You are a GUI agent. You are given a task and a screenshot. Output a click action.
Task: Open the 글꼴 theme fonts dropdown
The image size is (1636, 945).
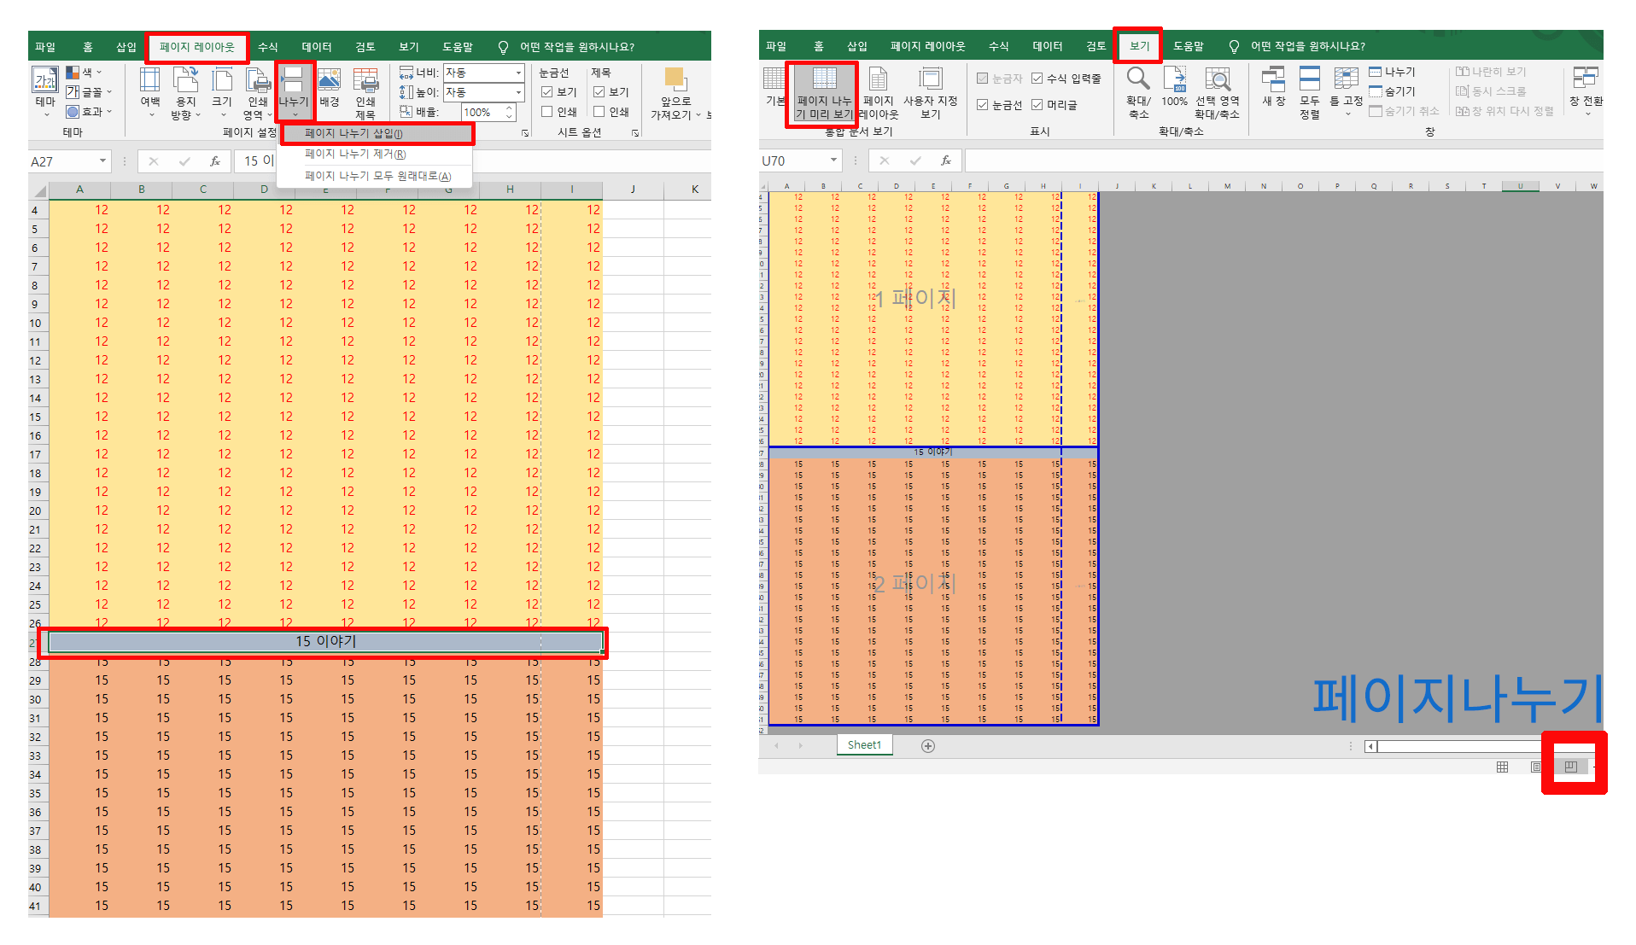tap(89, 92)
